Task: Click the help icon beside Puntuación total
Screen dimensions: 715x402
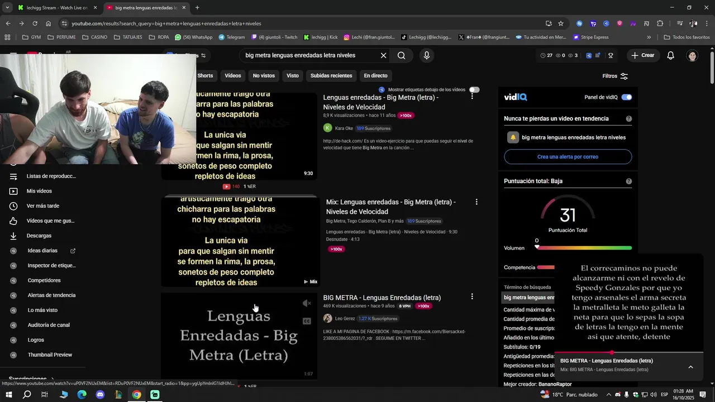Action: pyautogui.click(x=629, y=181)
